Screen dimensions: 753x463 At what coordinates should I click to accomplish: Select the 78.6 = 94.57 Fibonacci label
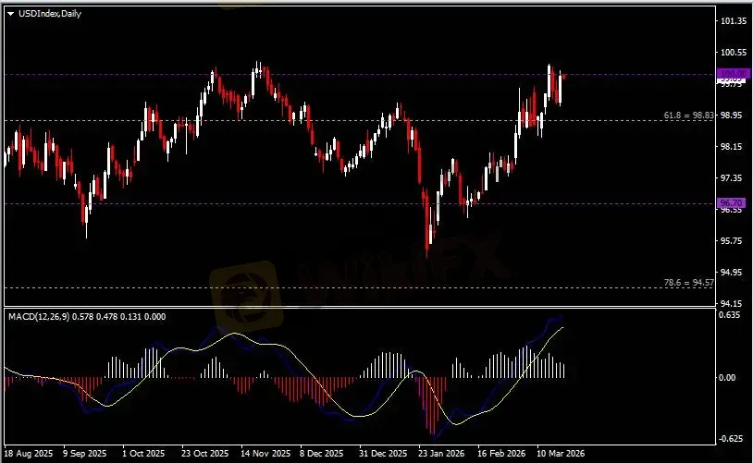point(689,283)
